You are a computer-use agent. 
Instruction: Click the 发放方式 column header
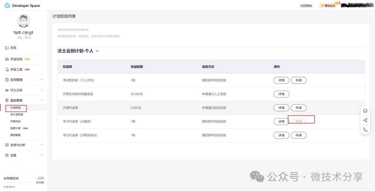click(208, 67)
